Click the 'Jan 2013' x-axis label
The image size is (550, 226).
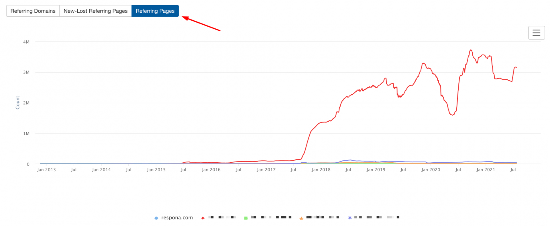(x=46, y=170)
